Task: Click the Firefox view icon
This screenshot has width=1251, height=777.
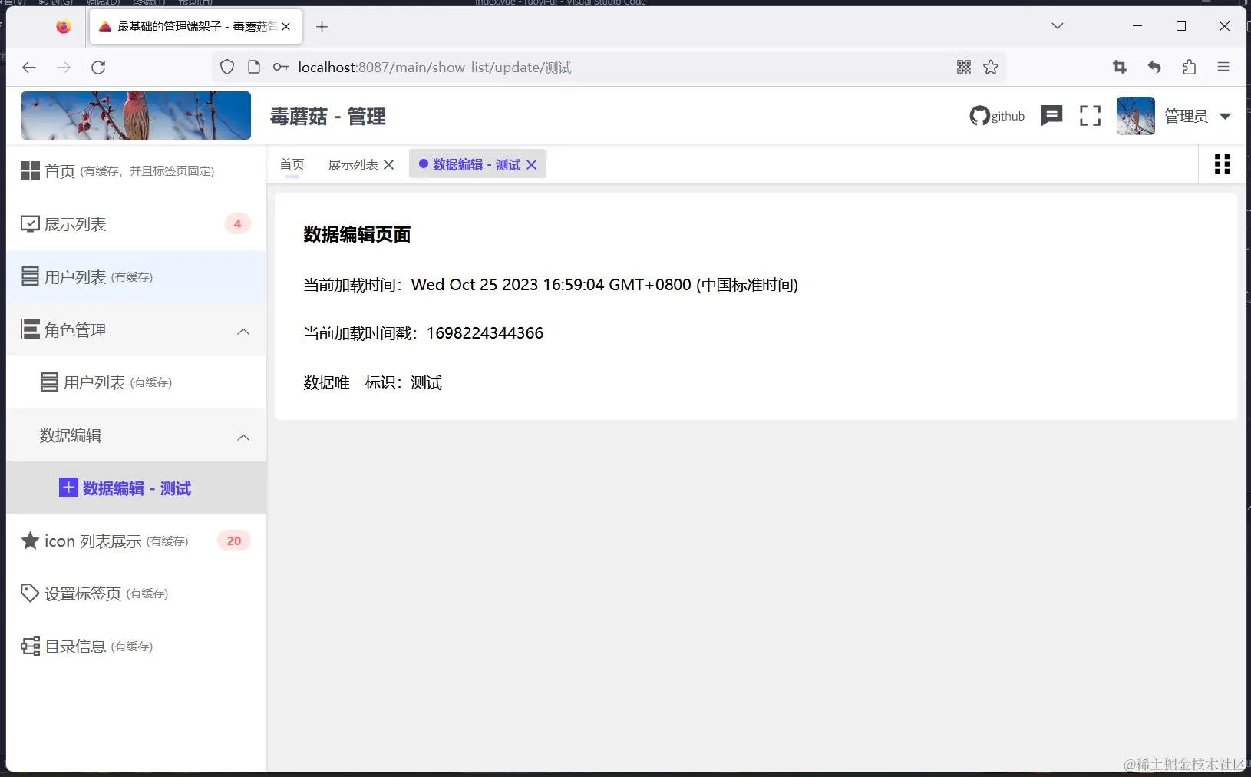Action: 64,27
